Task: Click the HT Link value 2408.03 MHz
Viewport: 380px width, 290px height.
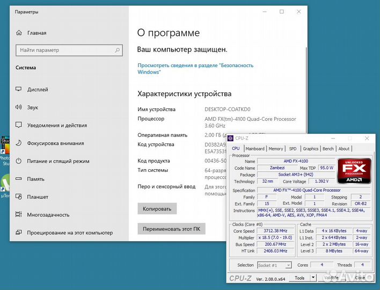Action: coord(275,251)
